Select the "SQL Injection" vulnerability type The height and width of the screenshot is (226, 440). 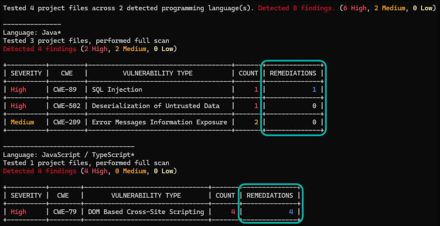pos(117,90)
